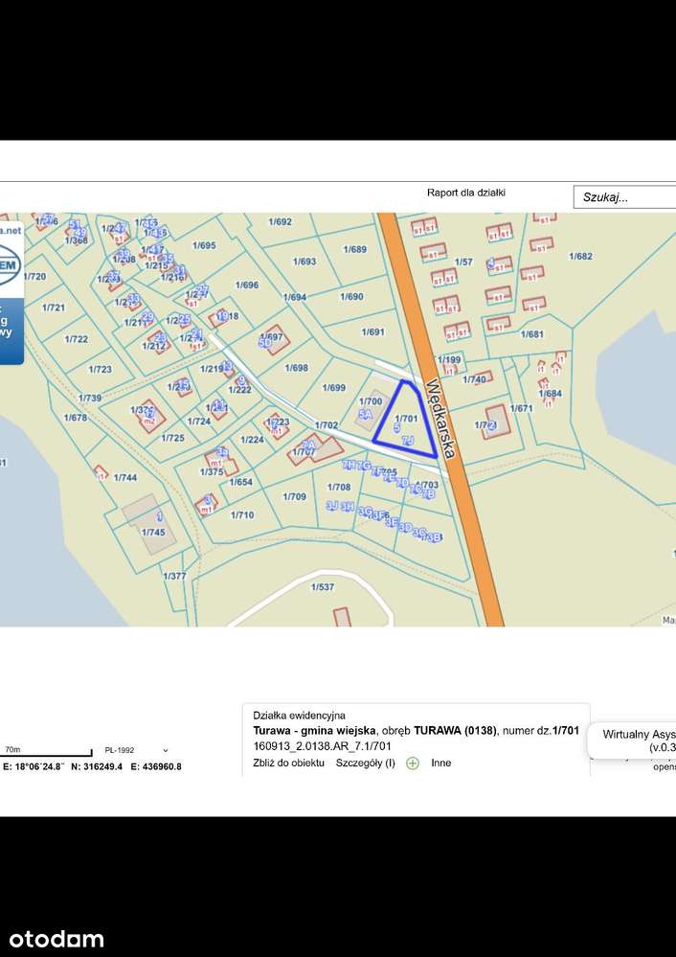The width and height of the screenshot is (676, 957).
Task: Click parcel label 1/224
Action: click(252, 440)
